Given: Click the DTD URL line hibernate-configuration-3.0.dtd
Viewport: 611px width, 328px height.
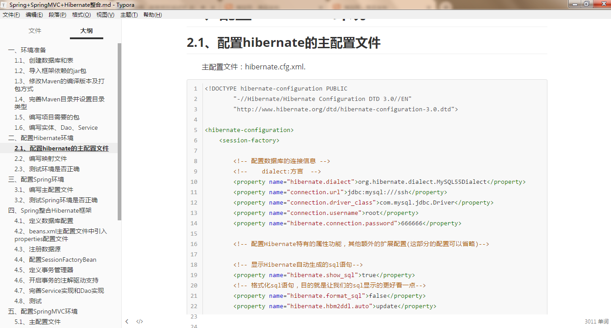Looking at the screenshot, I should (x=346, y=109).
